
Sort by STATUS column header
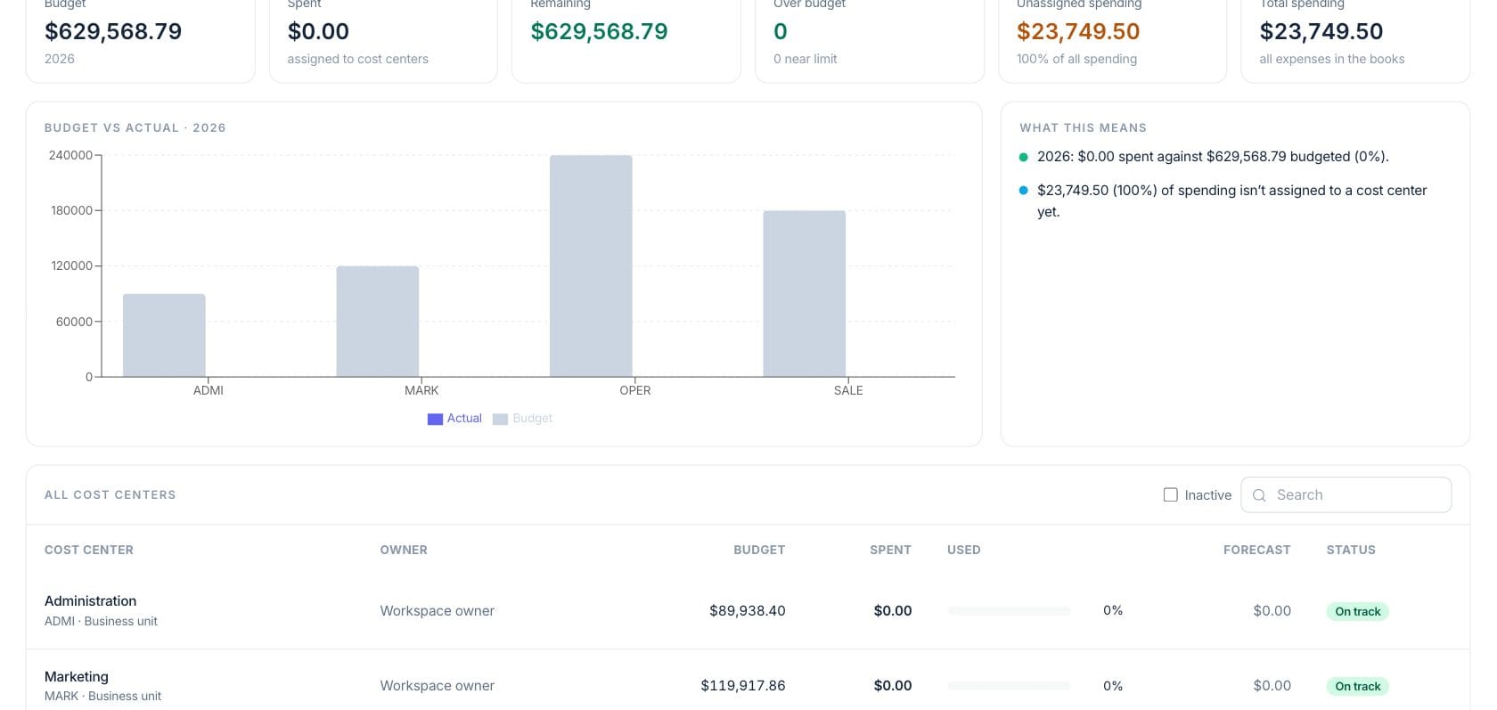1351,550
